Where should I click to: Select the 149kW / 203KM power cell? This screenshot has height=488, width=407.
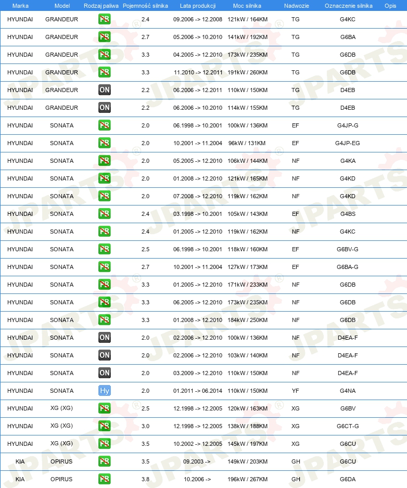pyautogui.click(x=247, y=461)
